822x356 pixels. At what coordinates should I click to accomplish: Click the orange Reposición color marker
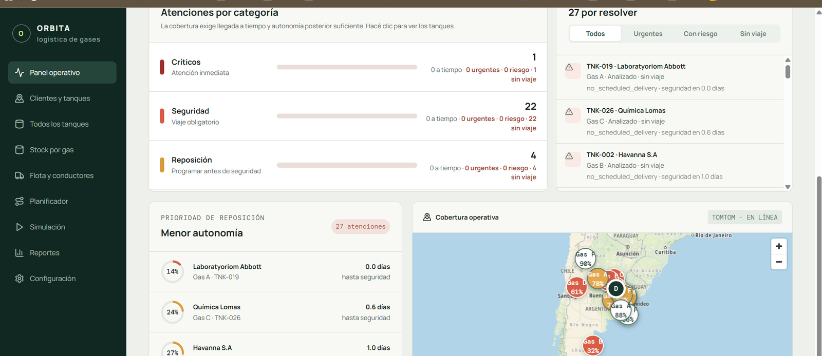tap(162, 165)
